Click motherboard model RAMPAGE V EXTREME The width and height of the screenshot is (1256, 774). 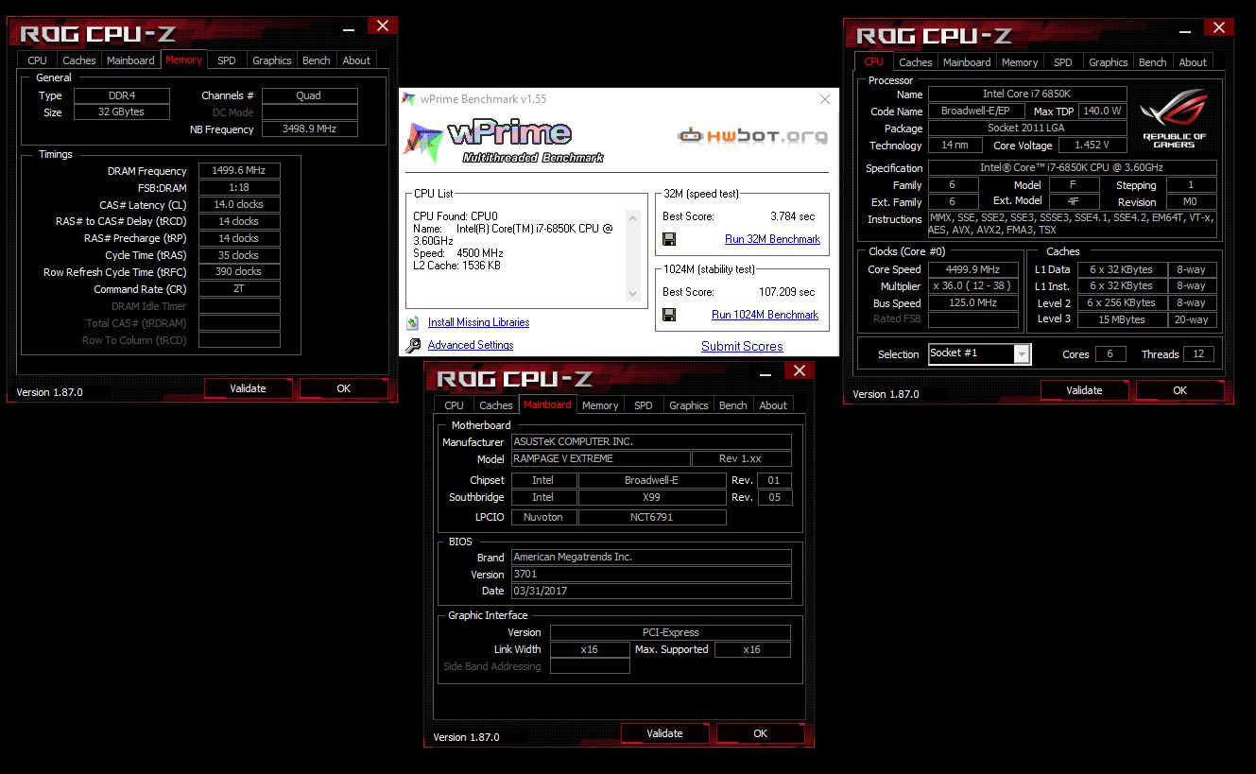tap(600, 459)
